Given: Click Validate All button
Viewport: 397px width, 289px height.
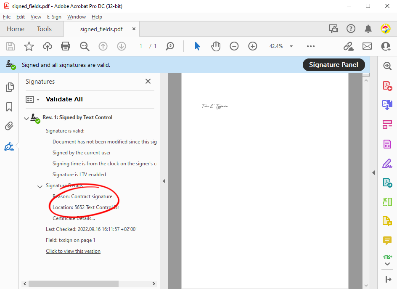Looking at the screenshot, I should click(x=64, y=99).
